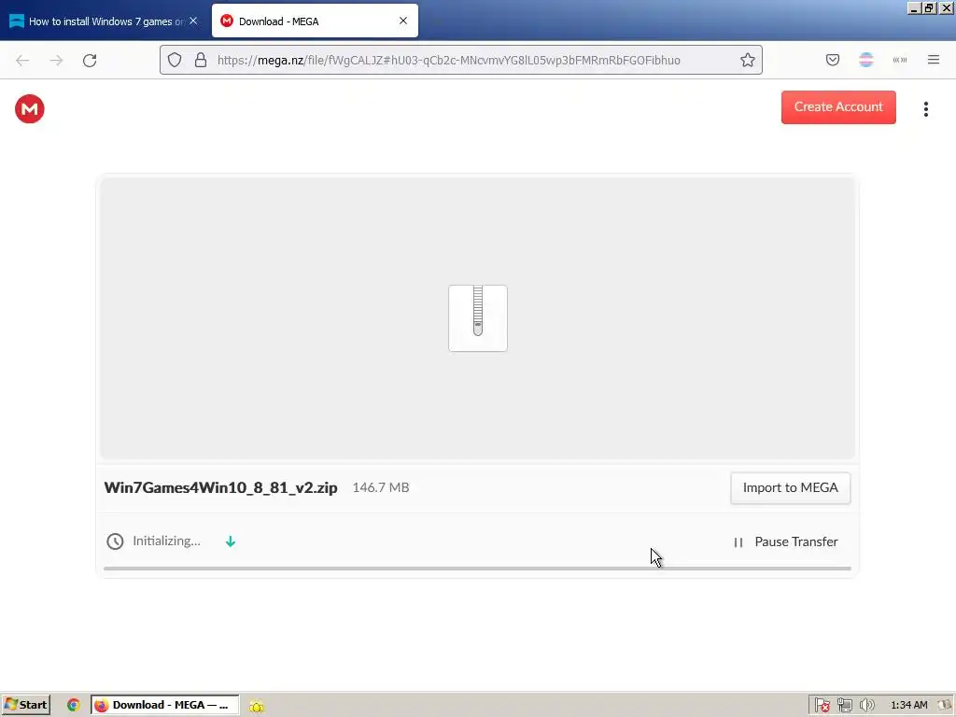Bookmark the page with the star icon

click(x=748, y=60)
